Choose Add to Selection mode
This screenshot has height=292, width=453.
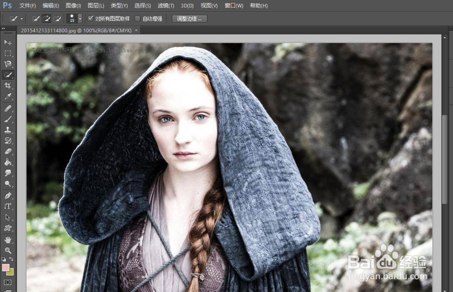click(46, 19)
